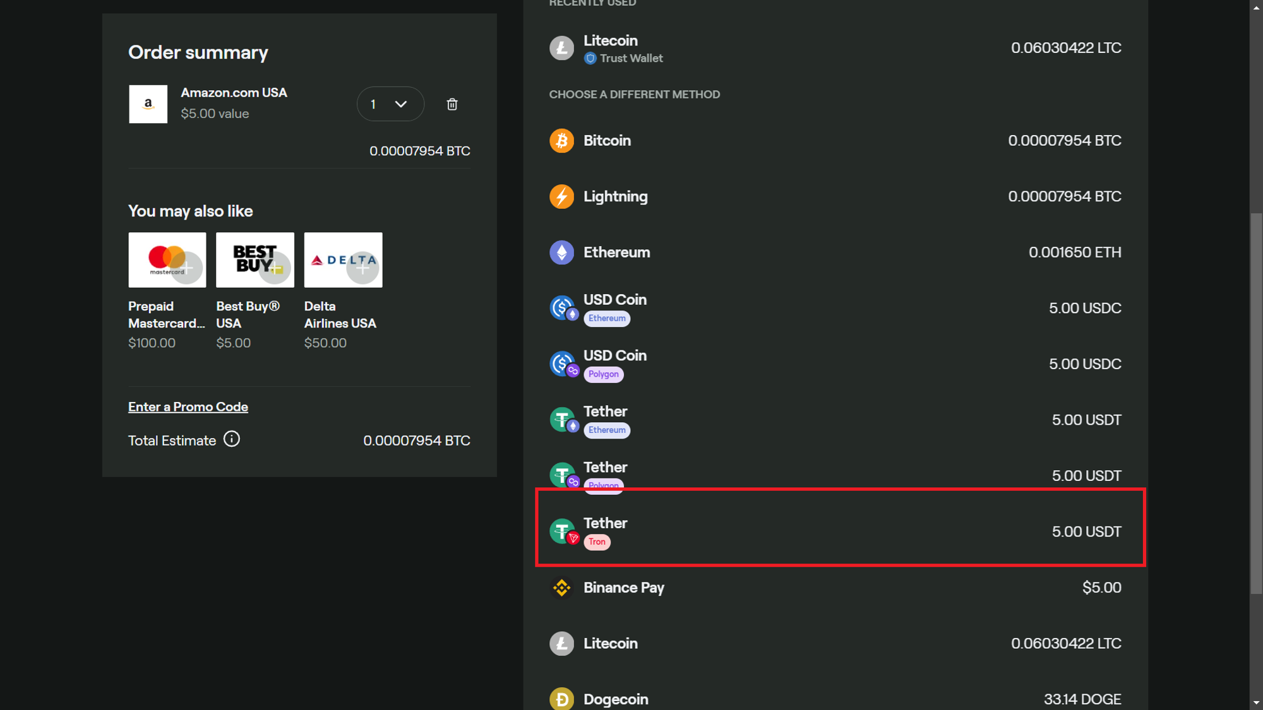
Task: Click Amazon.com USA product name
Action: 234,93
